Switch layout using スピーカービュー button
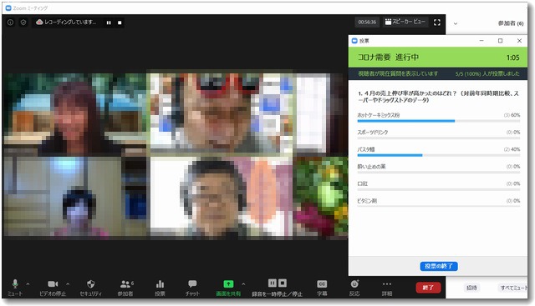Viewport: 535px width, 306px height. (x=405, y=22)
